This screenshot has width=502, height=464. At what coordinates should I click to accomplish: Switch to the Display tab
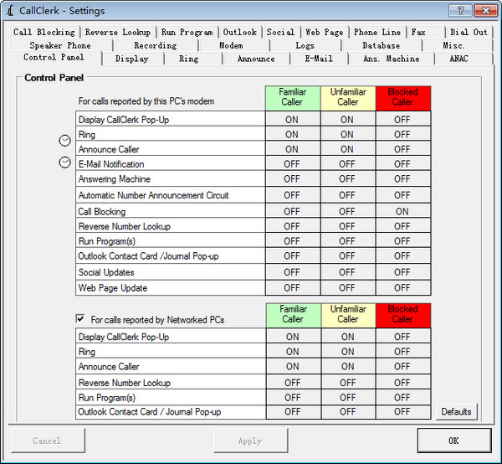click(x=132, y=59)
